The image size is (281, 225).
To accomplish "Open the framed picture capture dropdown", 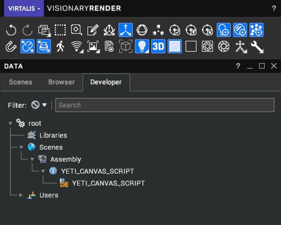I will click(93, 47).
